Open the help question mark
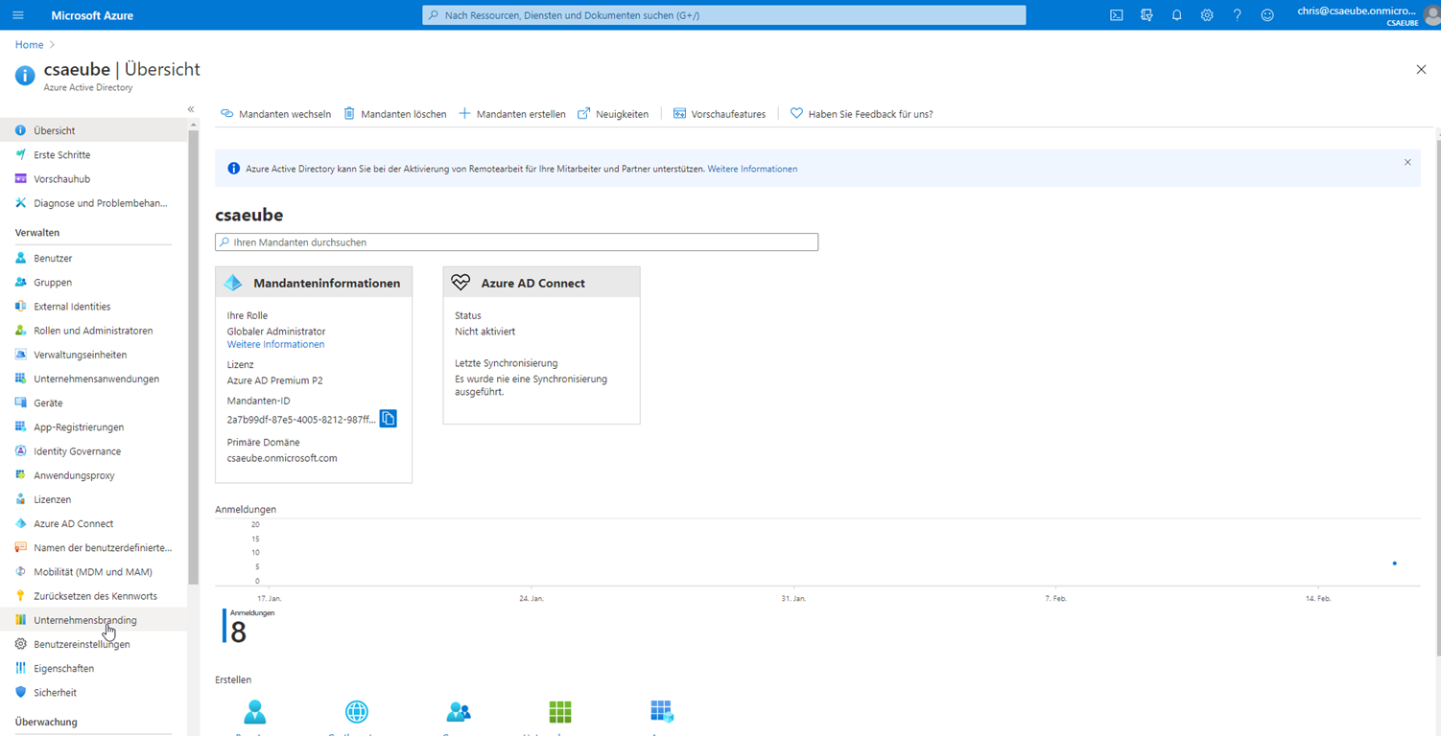1441x736 pixels. tap(1238, 15)
